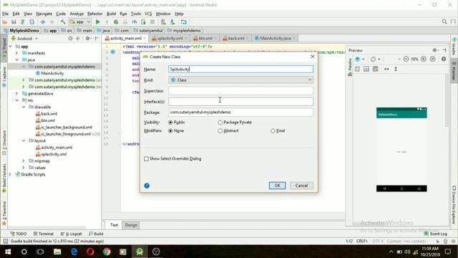Click the Project panel gear settings icon
The image size is (458, 258).
pyautogui.click(x=87, y=38)
